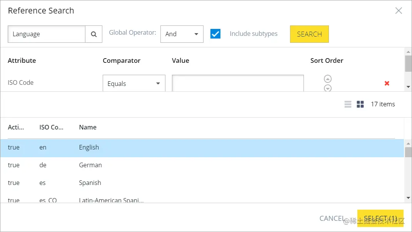The height and width of the screenshot is (232, 412).
Task: Click in the ISO Code value field
Action: [x=238, y=83]
